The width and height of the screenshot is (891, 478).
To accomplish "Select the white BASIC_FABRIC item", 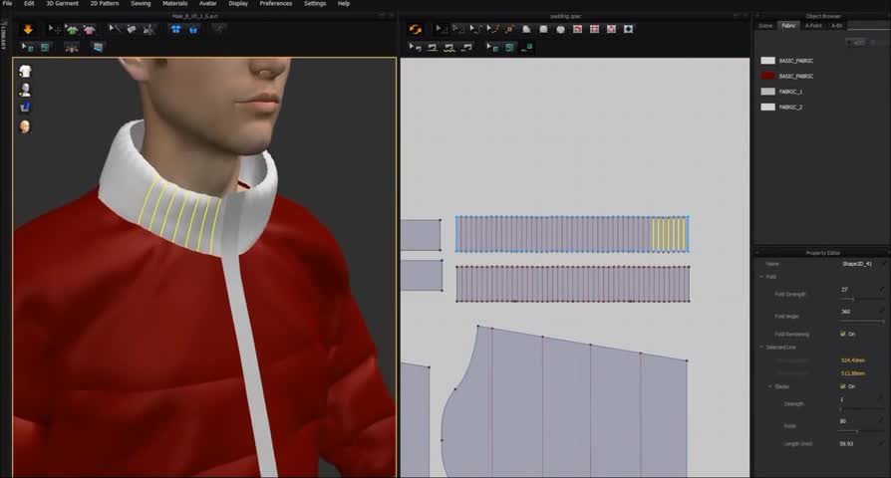I will (x=787, y=60).
